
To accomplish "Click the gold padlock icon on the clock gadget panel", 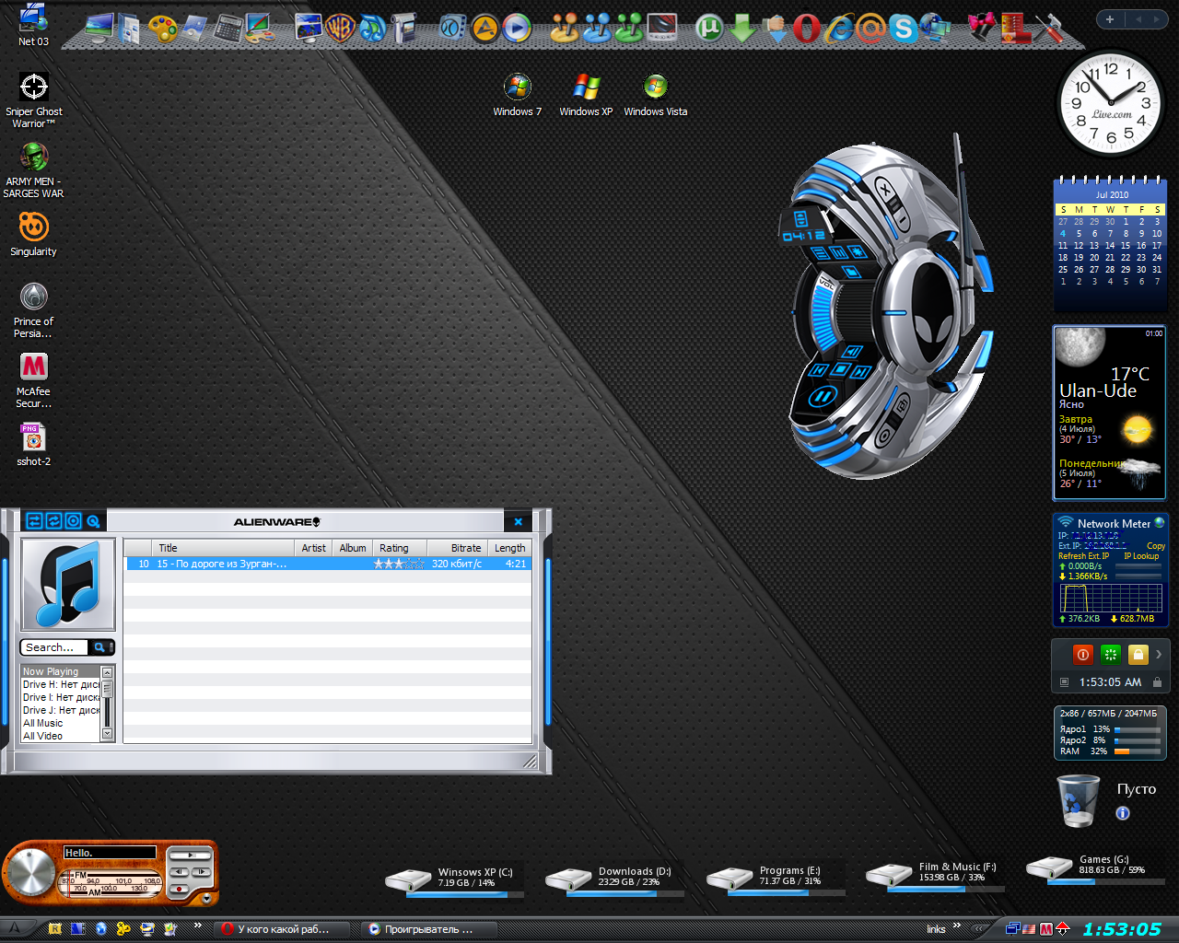I will tap(1138, 655).
